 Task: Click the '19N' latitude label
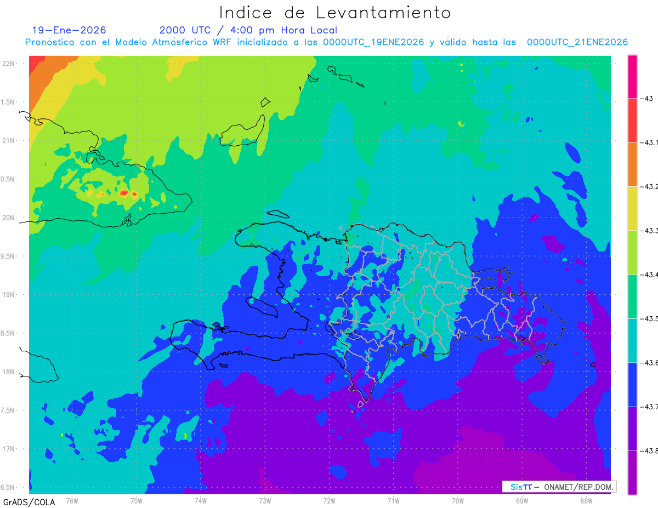[9, 294]
